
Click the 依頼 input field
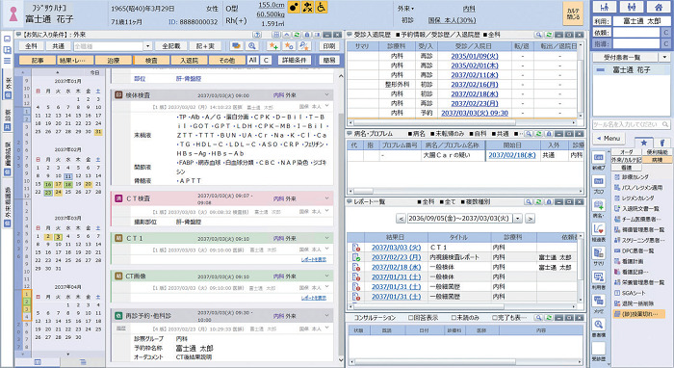pos(635,33)
